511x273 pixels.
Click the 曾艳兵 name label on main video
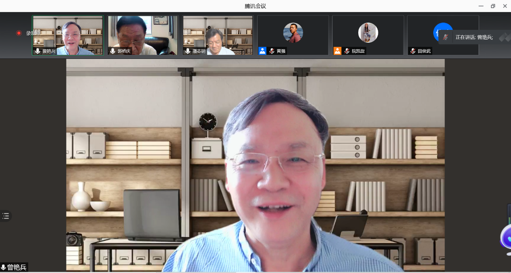17,267
